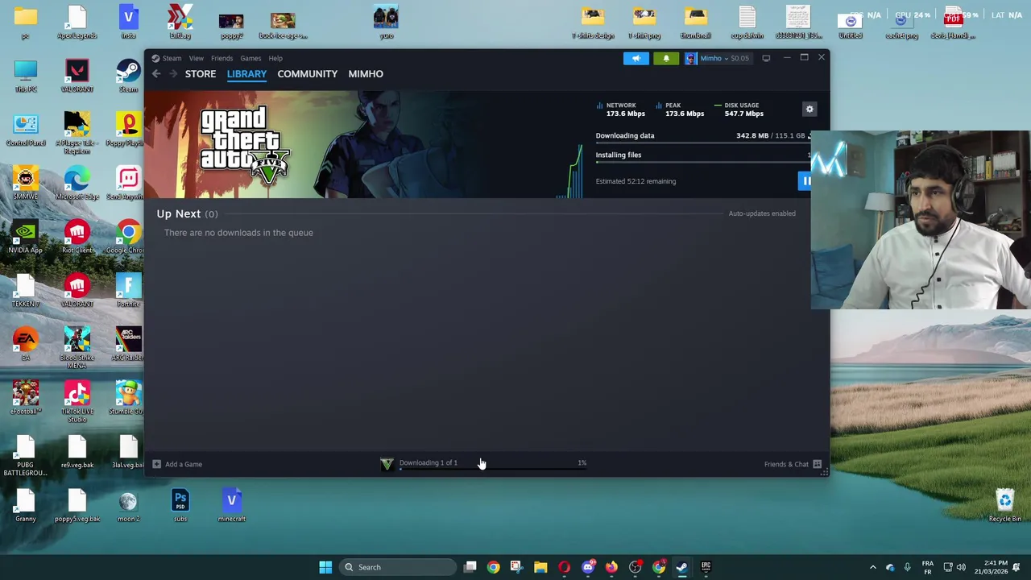Click Add a Game link
This screenshot has height=580, width=1031.
click(x=184, y=464)
